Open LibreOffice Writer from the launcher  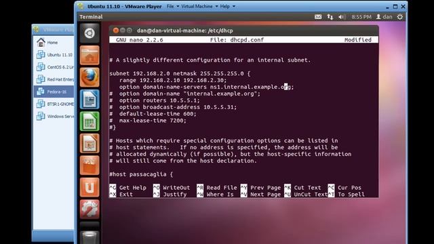(90, 100)
